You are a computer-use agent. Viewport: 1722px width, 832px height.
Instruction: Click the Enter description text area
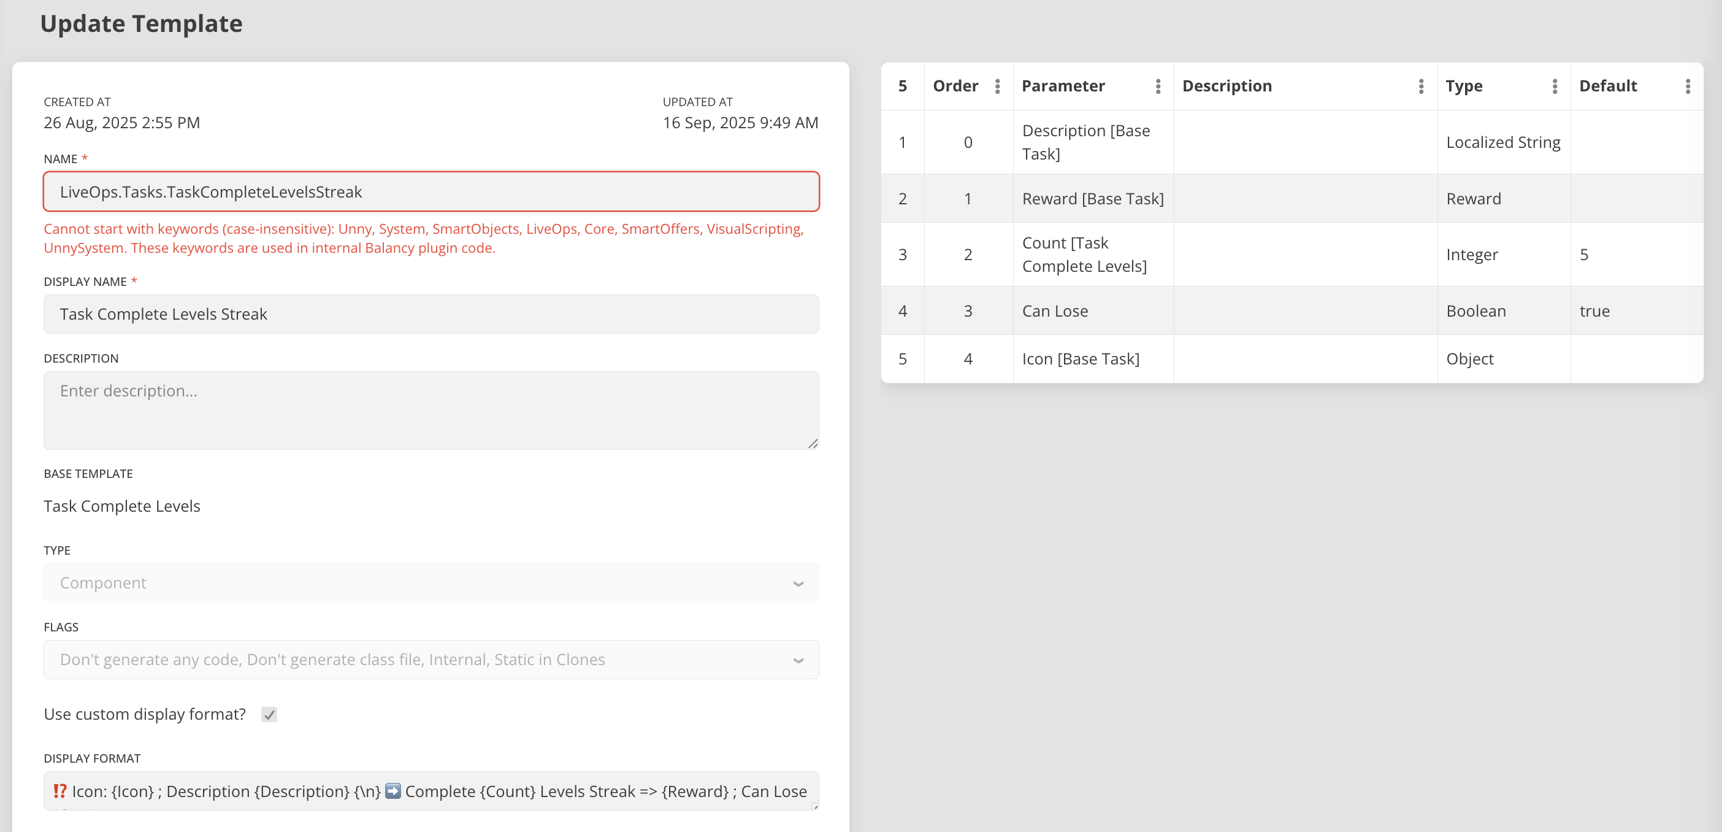431,410
